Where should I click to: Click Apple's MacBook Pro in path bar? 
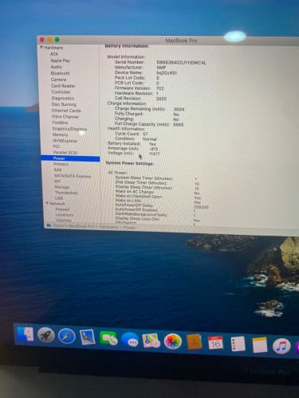coord(73,226)
